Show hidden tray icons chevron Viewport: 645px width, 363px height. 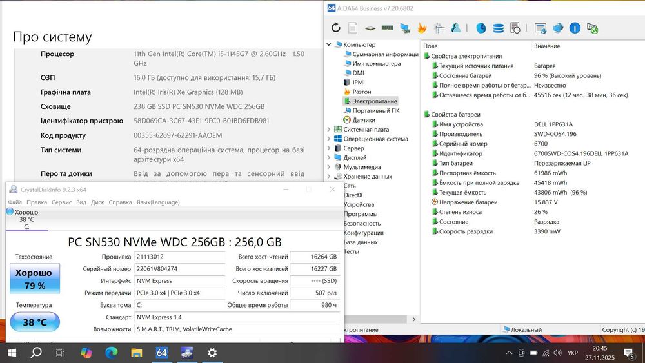(x=509, y=353)
